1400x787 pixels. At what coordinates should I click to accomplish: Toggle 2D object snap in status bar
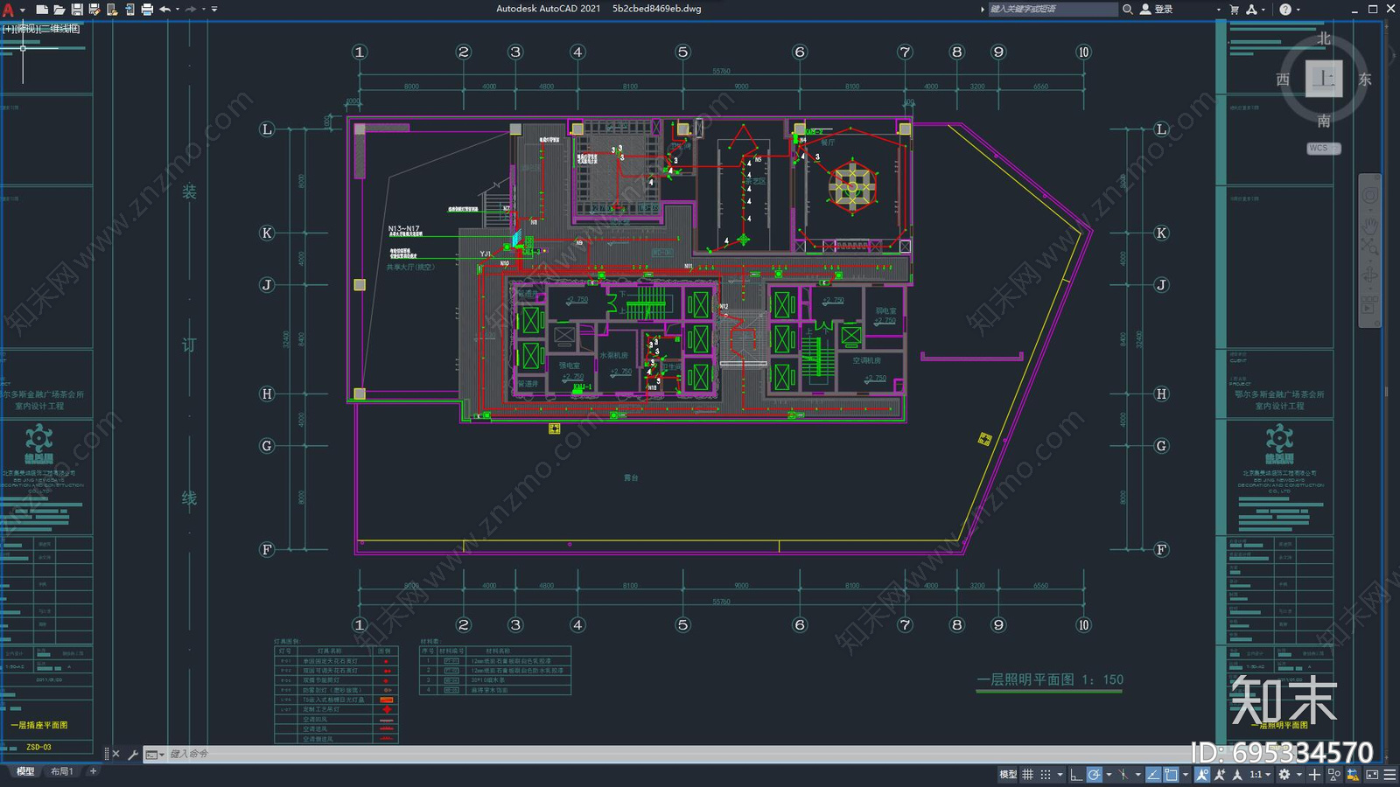(x=1171, y=775)
